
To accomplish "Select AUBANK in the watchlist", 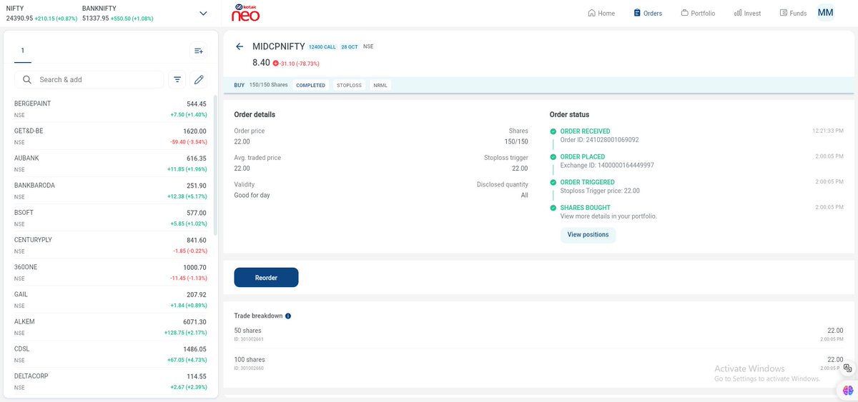I will [110, 164].
